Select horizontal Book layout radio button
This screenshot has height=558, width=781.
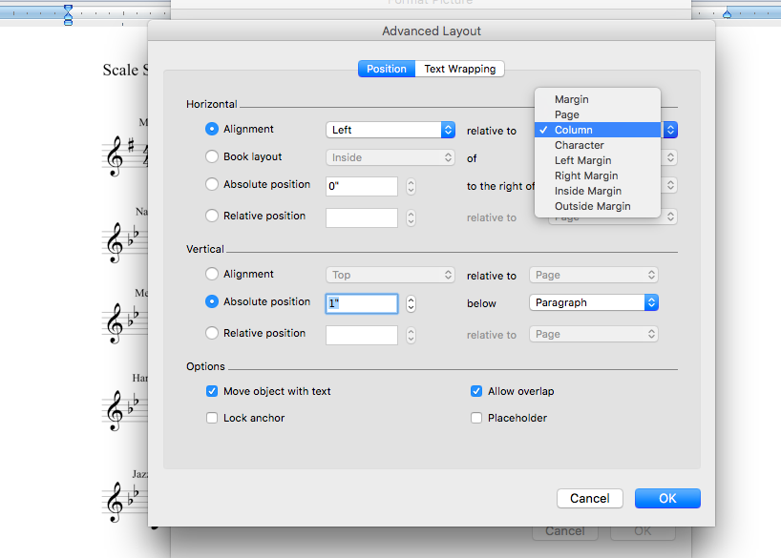pyautogui.click(x=212, y=157)
